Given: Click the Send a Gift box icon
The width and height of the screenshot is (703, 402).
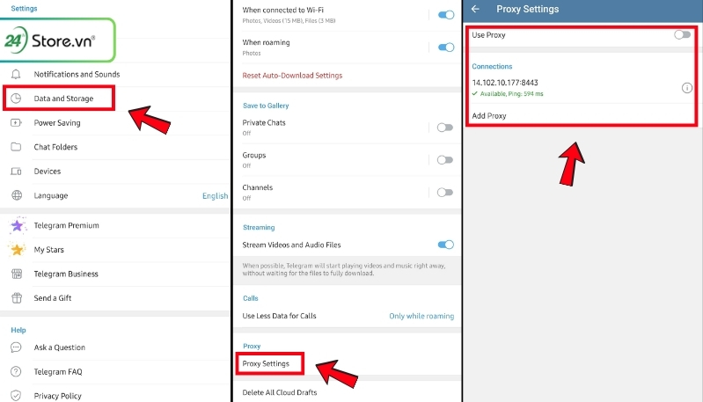Looking at the screenshot, I should (17, 297).
